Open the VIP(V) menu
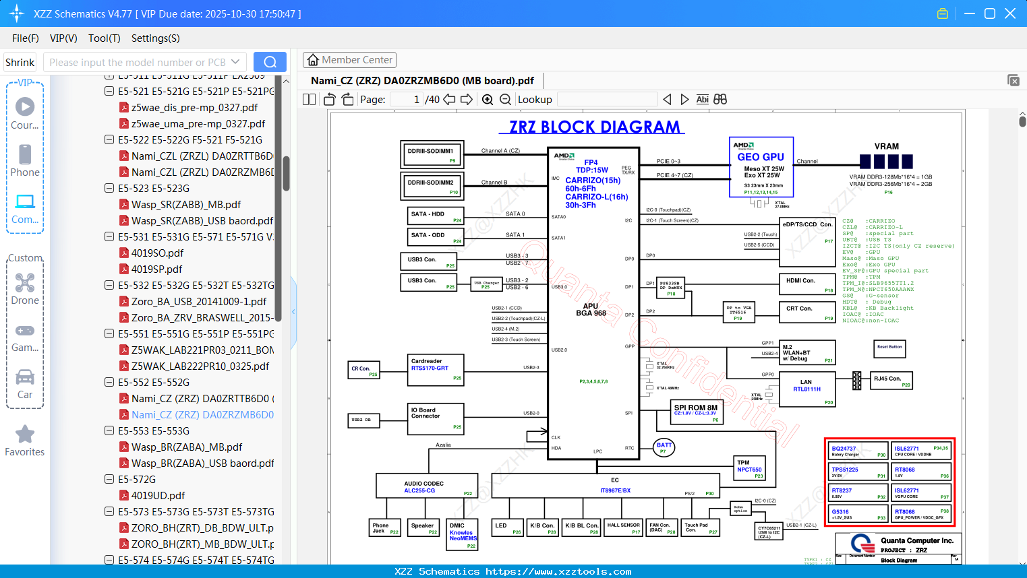The height and width of the screenshot is (578, 1027). click(x=63, y=38)
